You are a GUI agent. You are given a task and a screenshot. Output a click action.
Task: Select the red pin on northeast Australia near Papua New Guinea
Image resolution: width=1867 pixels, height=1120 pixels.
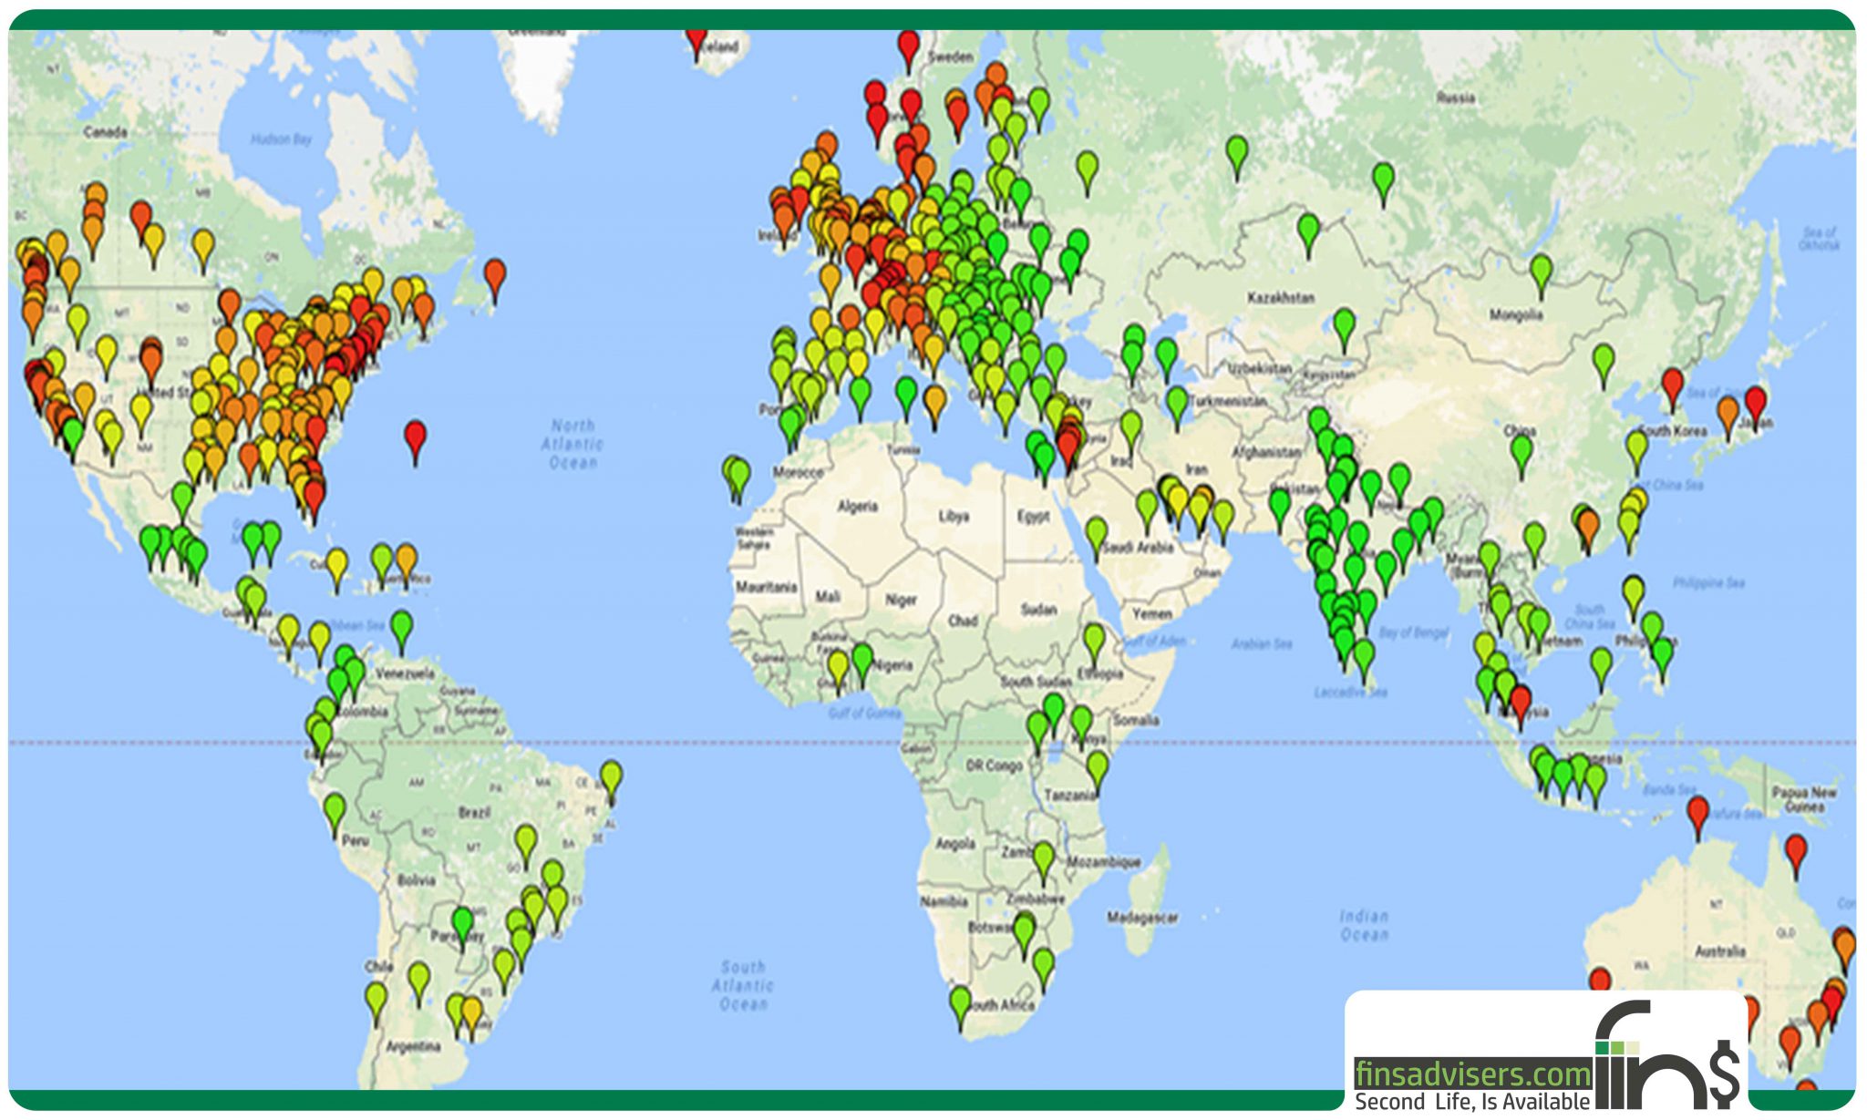(x=1795, y=856)
